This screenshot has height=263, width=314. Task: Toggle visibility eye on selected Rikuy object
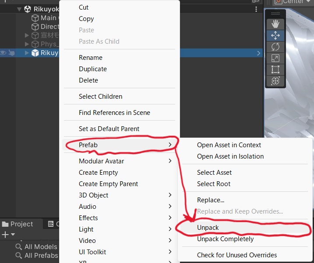click(4, 53)
